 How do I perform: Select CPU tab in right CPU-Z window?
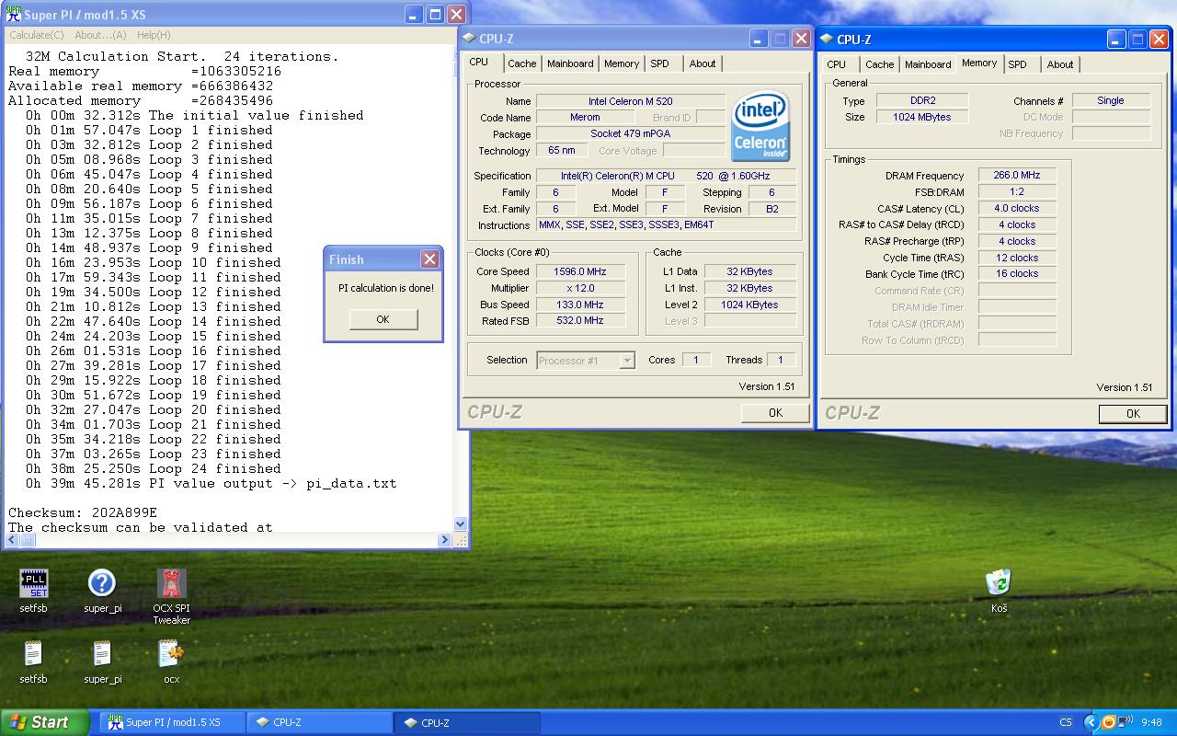coord(836,64)
